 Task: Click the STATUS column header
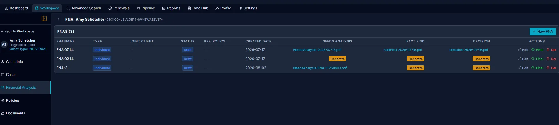click(x=188, y=41)
